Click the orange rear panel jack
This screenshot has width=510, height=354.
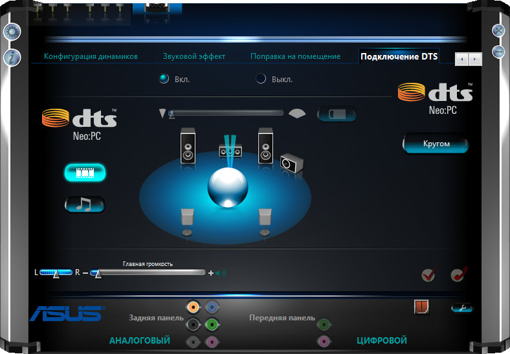pyautogui.click(x=194, y=307)
